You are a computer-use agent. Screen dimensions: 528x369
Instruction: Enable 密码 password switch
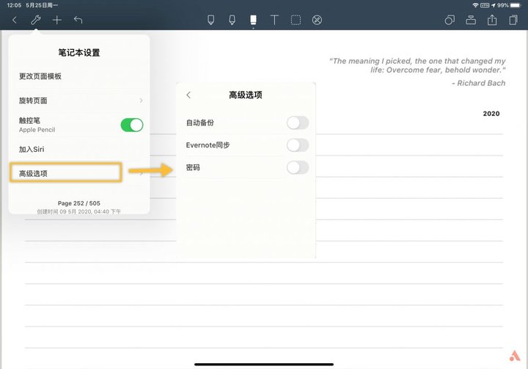point(298,167)
